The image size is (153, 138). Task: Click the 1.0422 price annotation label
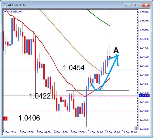click(x=40, y=96)
